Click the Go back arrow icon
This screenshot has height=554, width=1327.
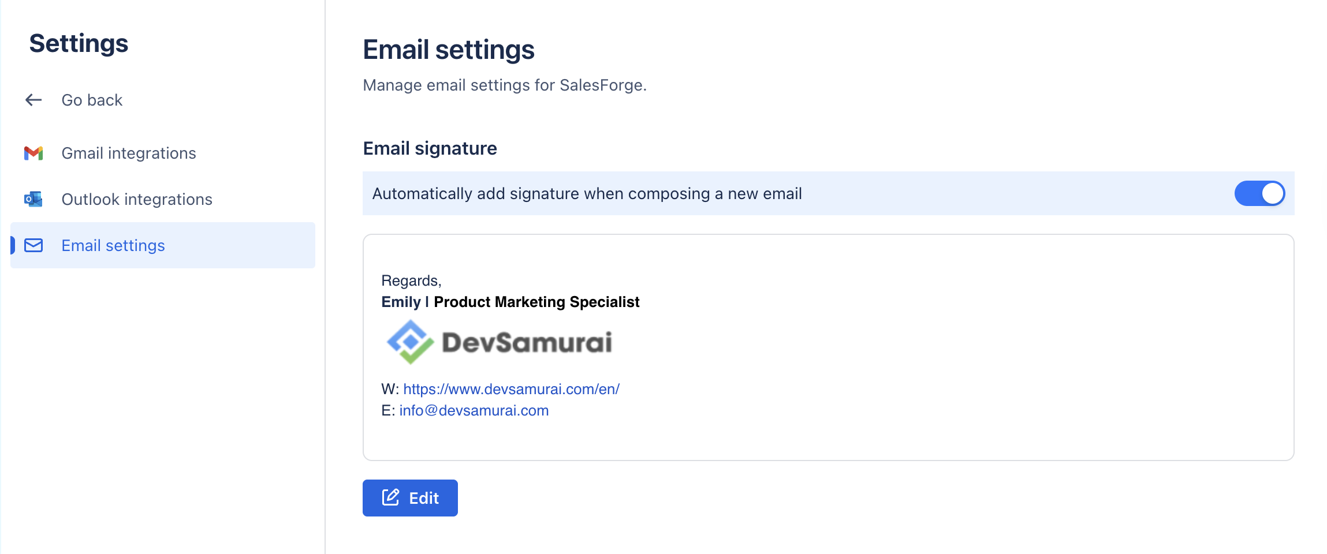coord(33,100)
